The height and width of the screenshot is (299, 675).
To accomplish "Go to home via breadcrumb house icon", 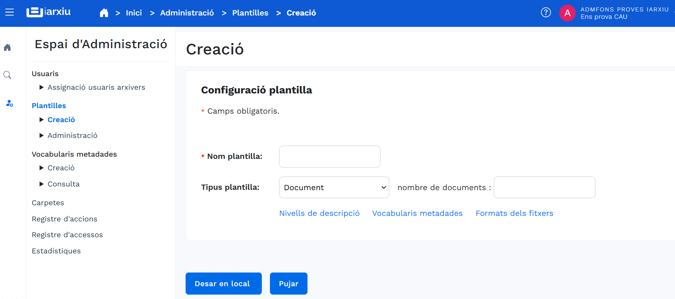I will point(104,13).
